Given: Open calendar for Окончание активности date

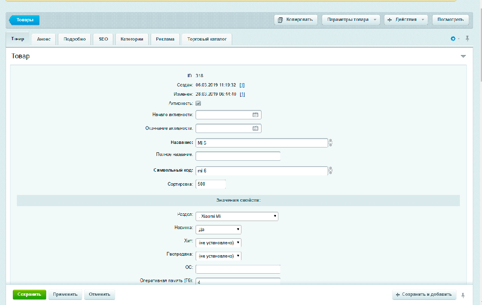Looking at the screenshot, I should point(255,129).
